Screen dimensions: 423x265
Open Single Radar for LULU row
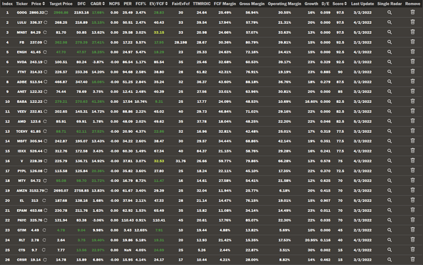(x=389, y=23)
